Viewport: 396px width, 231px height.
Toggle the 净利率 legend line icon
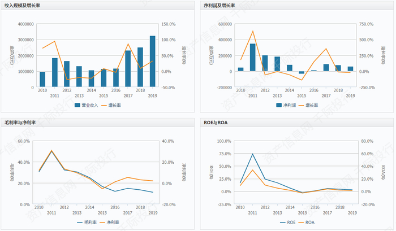coord(102,223)
